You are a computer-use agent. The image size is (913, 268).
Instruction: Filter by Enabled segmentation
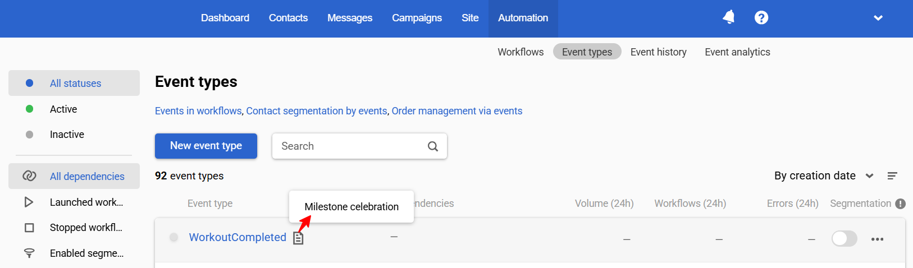[x=74, y=253]
